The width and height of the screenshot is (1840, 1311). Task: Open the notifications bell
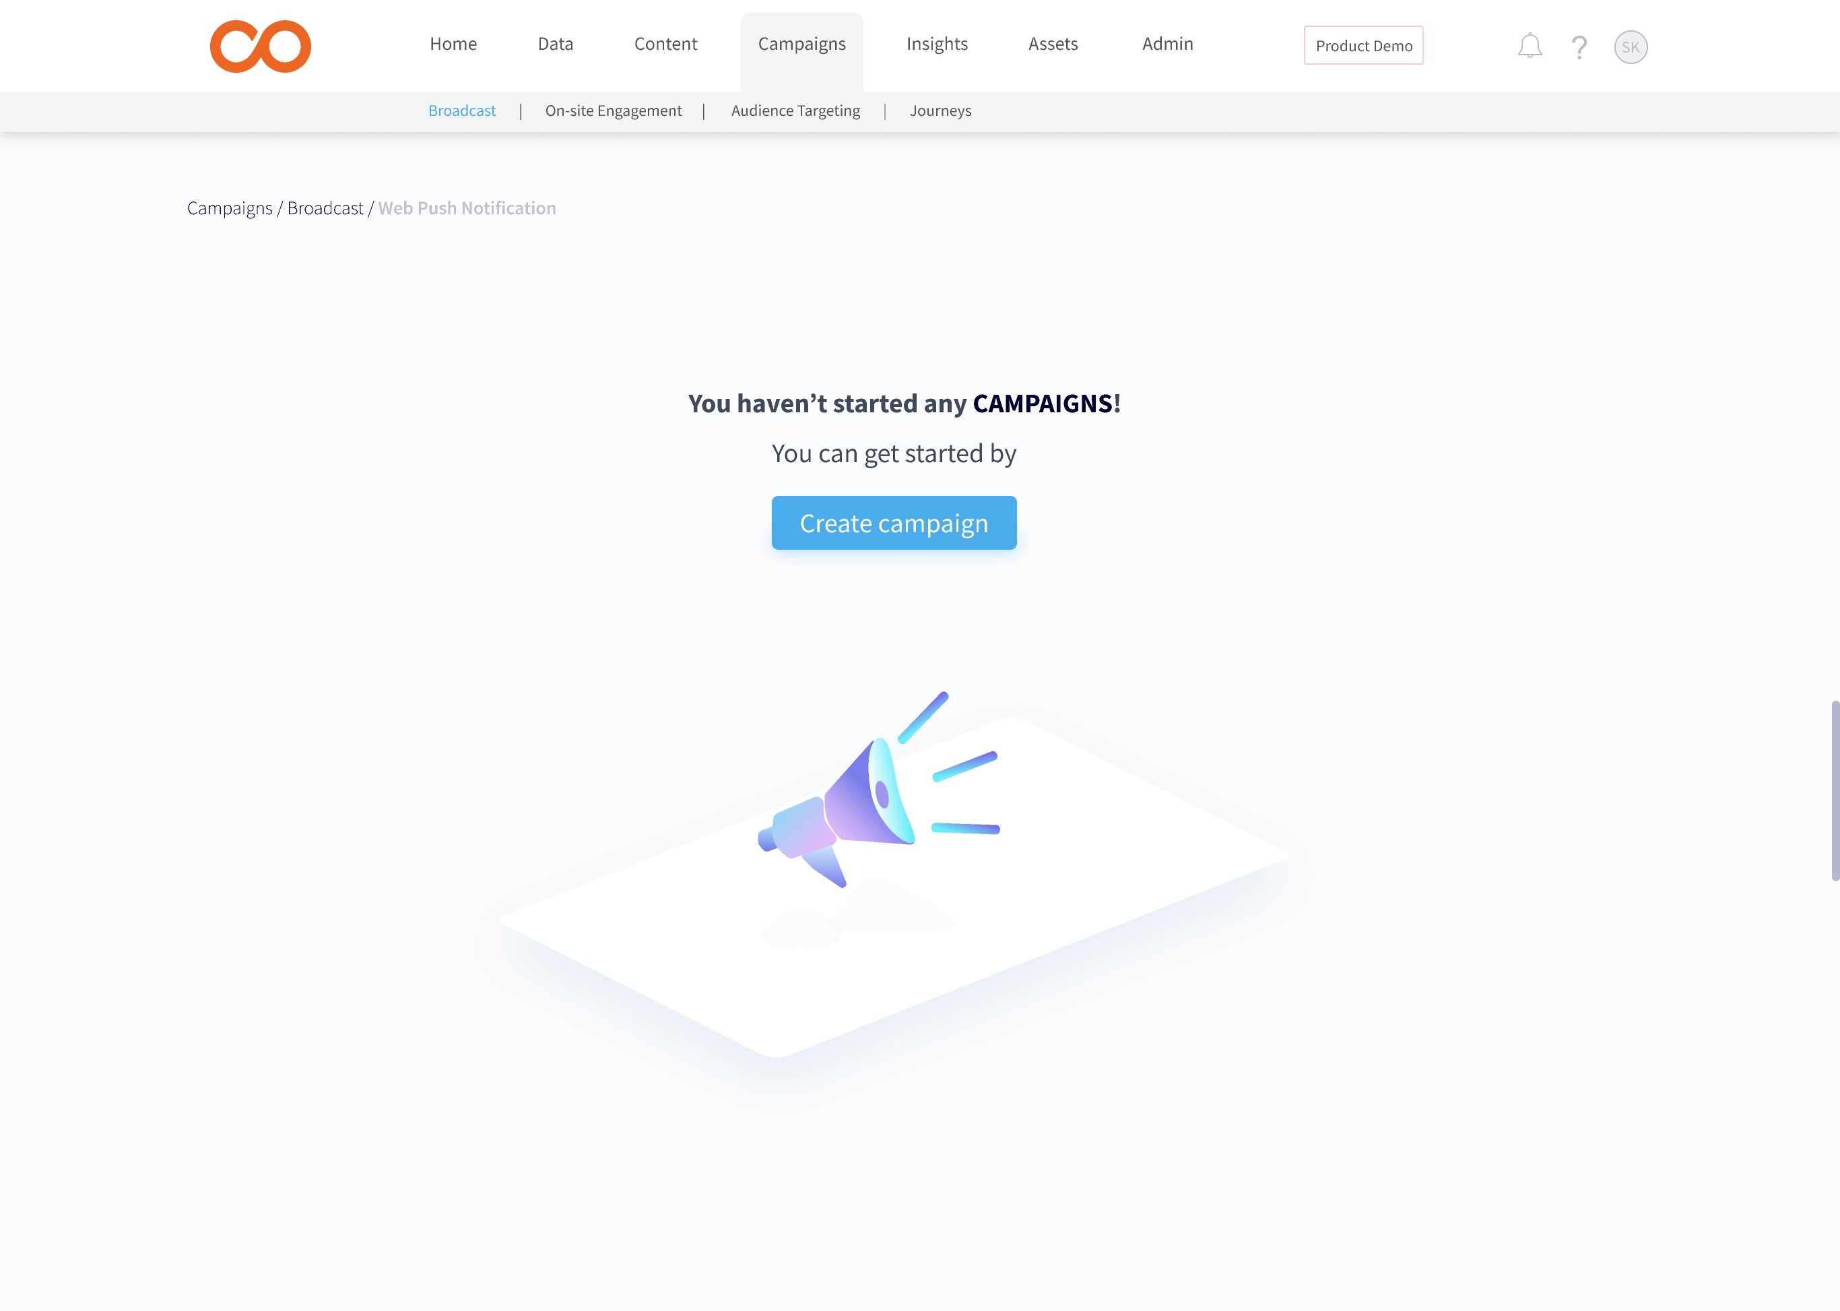coord(1530,46)
